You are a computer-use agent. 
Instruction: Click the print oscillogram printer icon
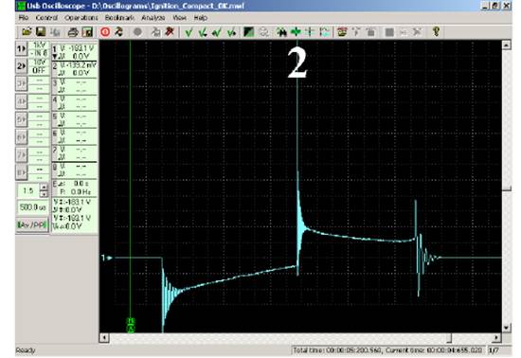click(73, 32)
